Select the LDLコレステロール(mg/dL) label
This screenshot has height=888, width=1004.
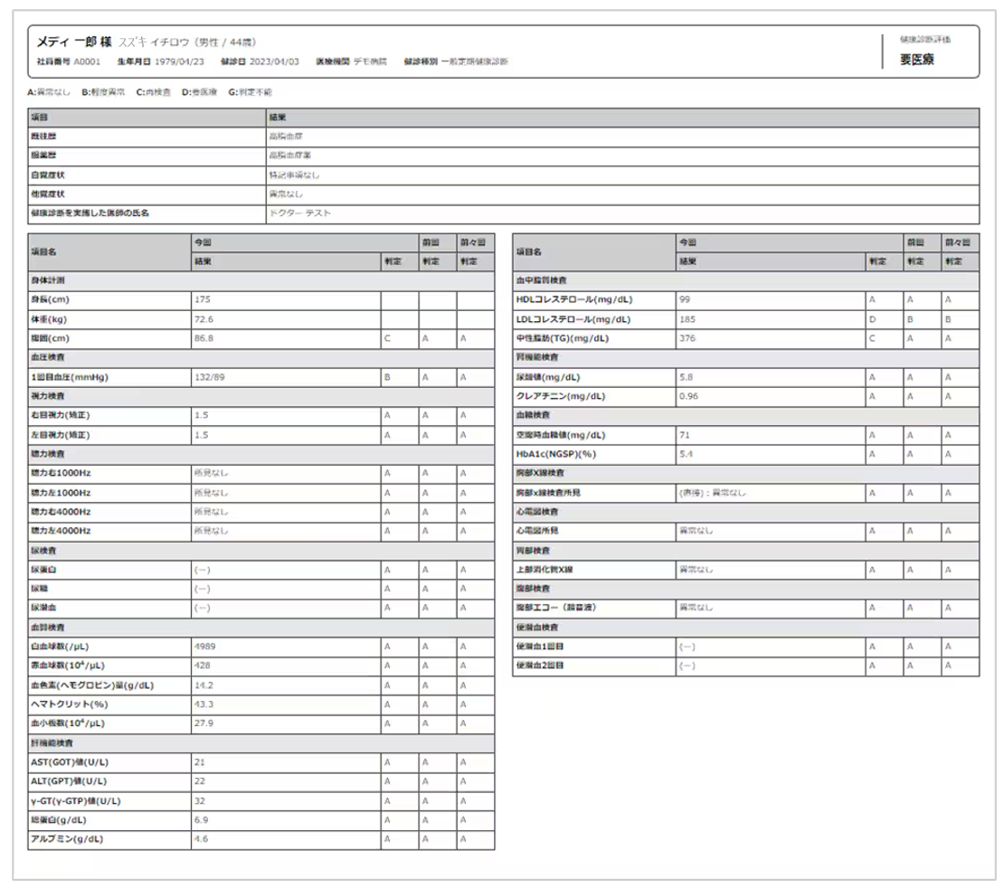click(x=573, y=319)
